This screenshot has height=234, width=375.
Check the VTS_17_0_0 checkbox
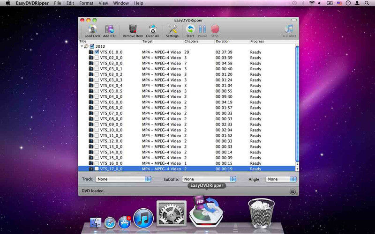point(97,168)
